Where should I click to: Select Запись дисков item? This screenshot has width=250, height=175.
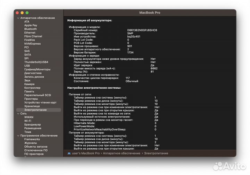pos(34,77)
